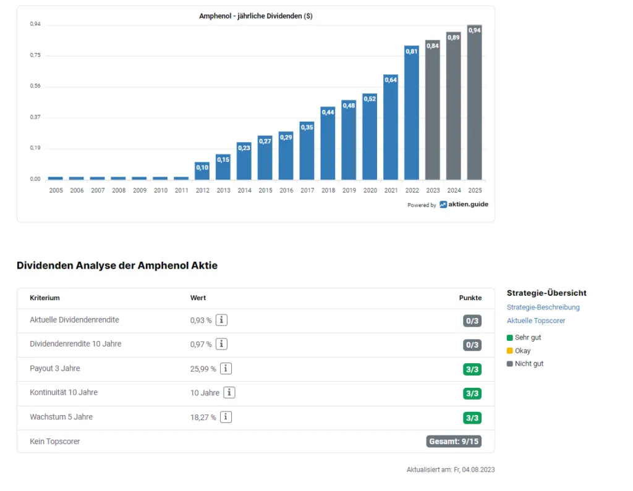The image size is (633, 491).
Task: Select the 2018 bar labeled 0,44
Action: 328,143
